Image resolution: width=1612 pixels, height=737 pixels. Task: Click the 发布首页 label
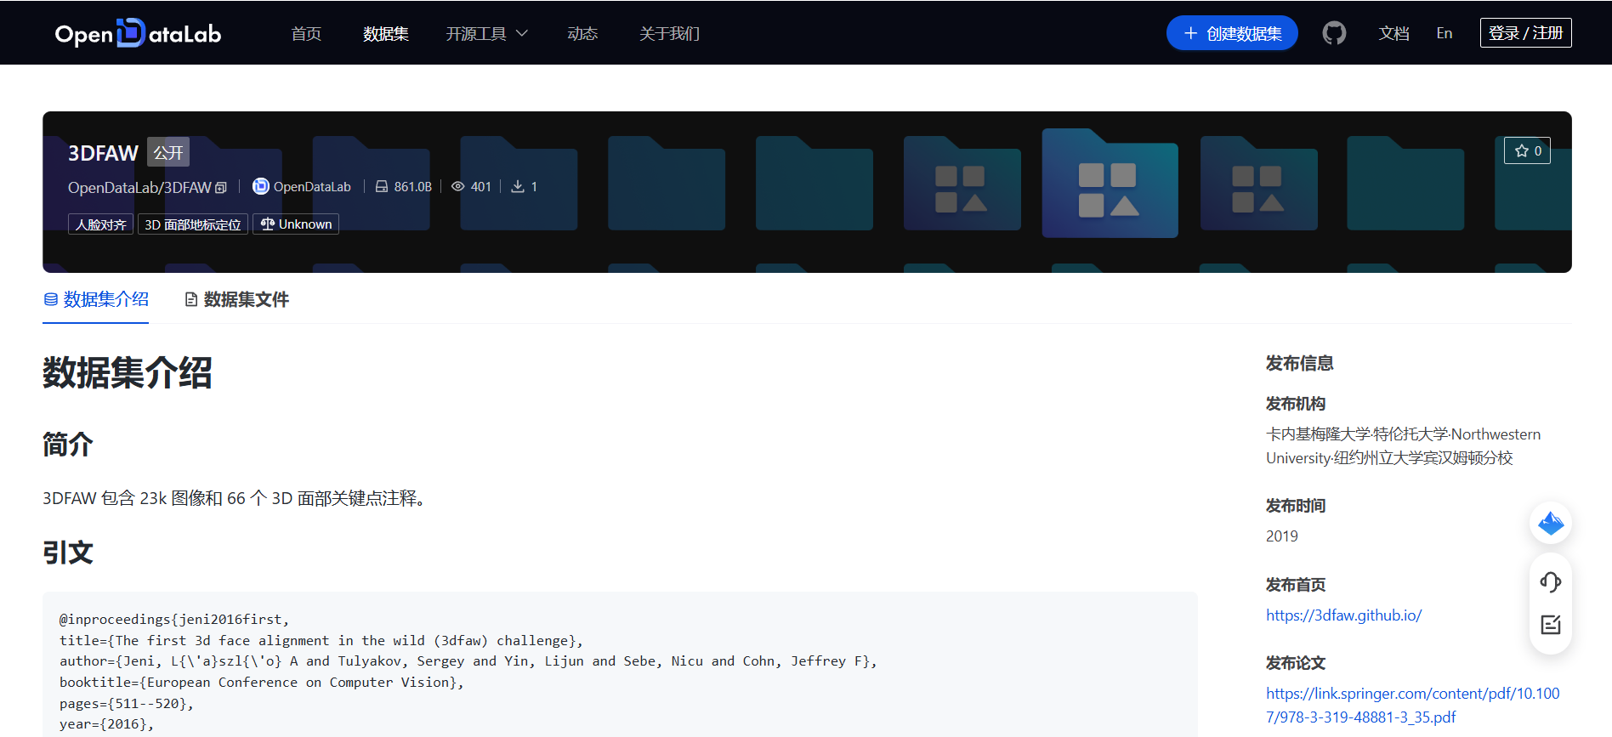tap(1296, 585)
